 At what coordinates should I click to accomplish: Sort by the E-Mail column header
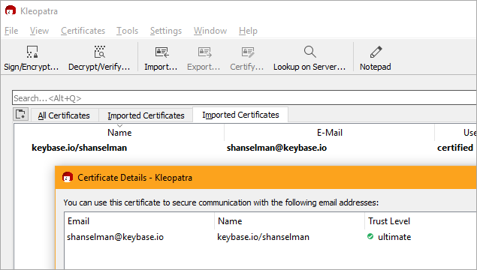(330, 133)
